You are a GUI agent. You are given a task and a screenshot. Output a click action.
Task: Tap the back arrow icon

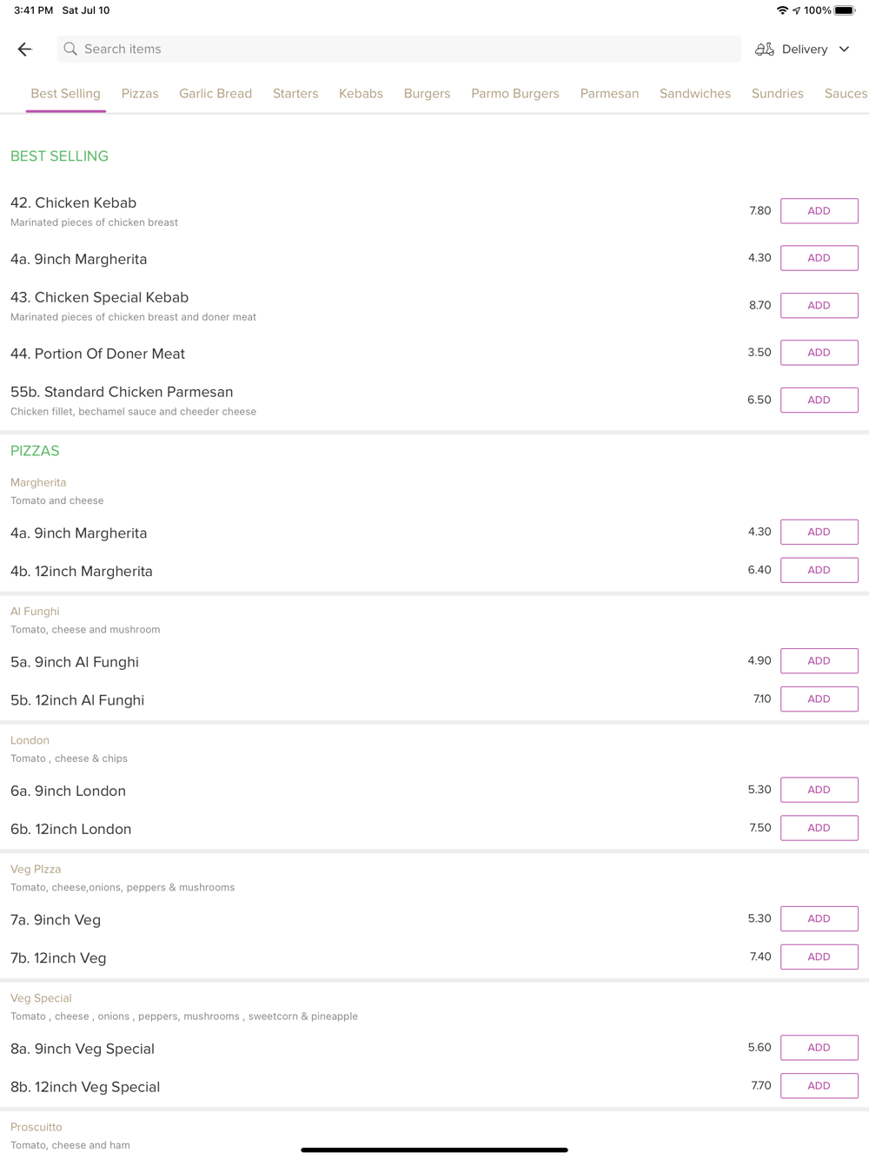24,50
